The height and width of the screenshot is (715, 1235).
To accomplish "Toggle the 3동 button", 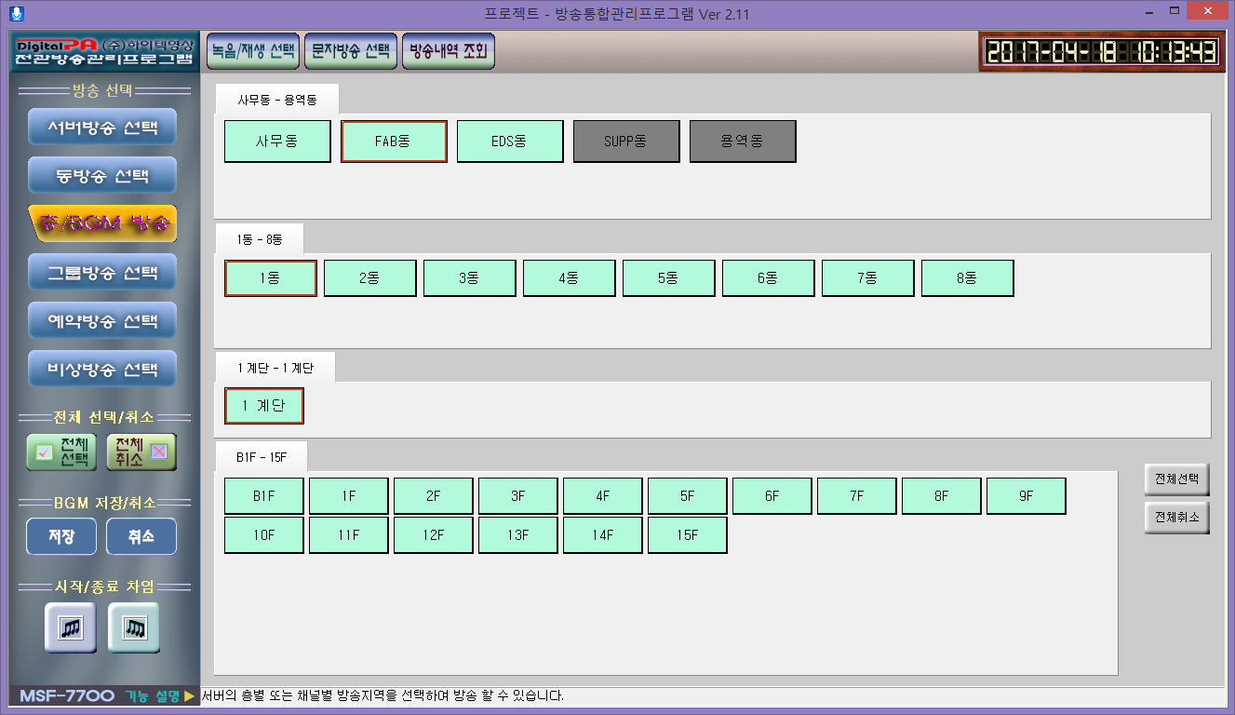I will (470, 278).
